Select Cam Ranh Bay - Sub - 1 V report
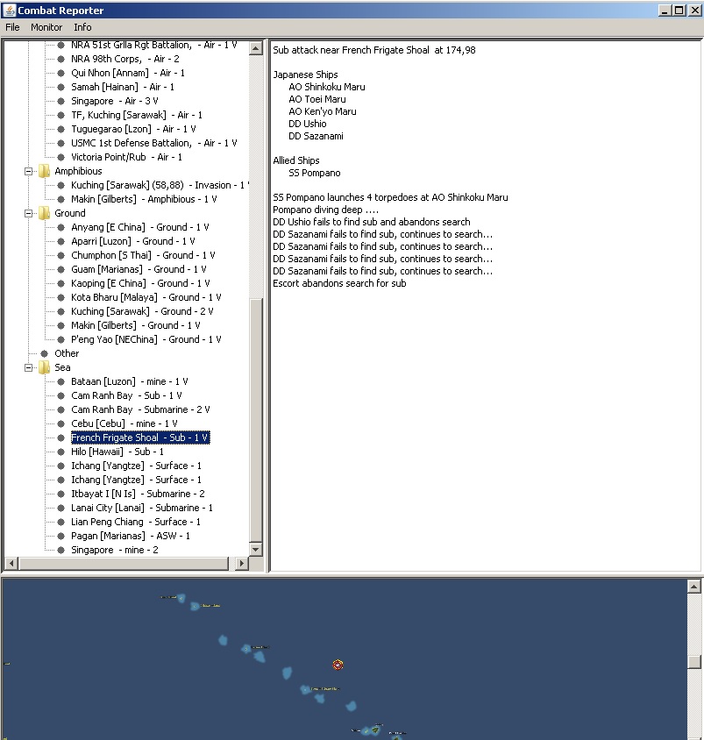 click(126, 395)
